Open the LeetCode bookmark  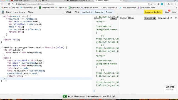click(x=14, y=7)
